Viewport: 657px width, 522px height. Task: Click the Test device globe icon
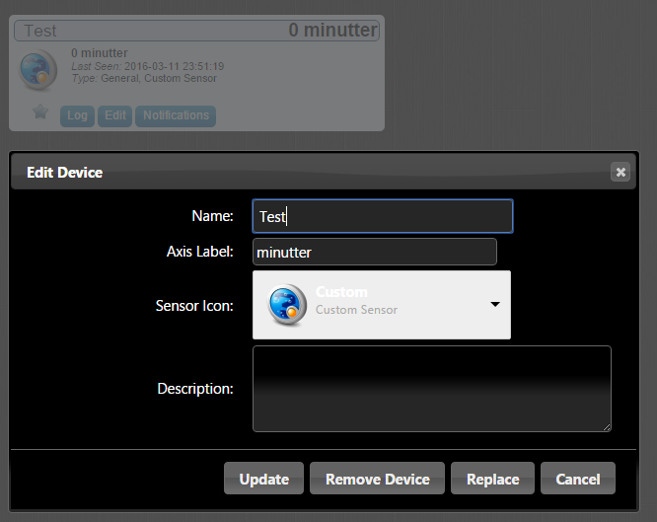point(38,70)
